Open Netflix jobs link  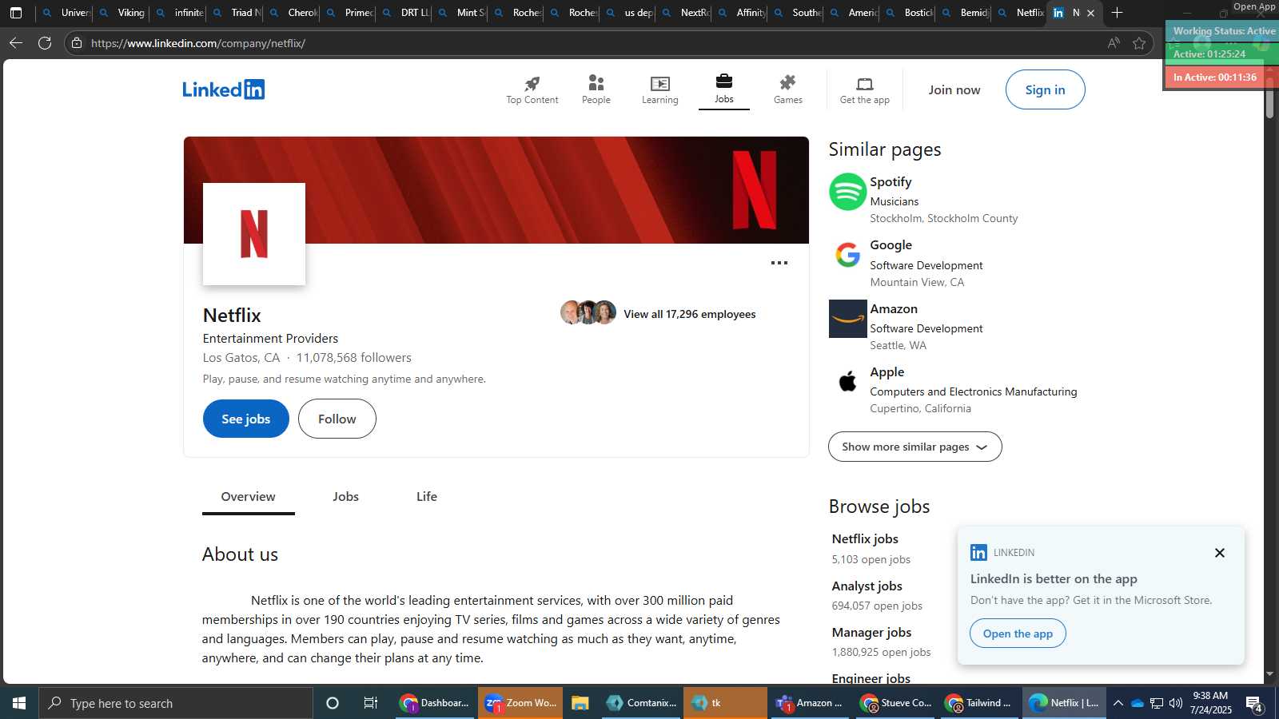tap(865, 539)
